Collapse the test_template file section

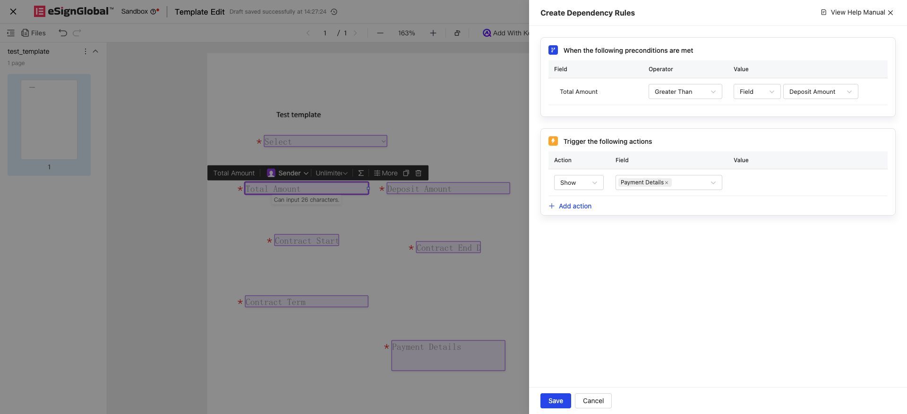point(95,51)
